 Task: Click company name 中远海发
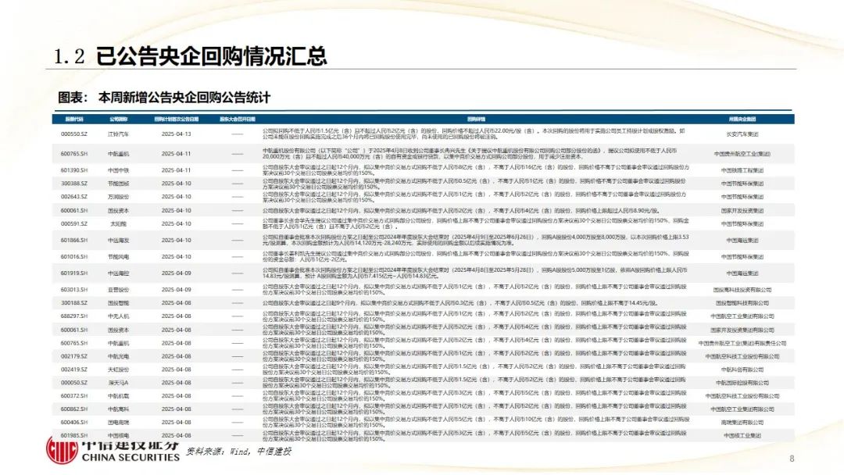(x=119, y=241)
